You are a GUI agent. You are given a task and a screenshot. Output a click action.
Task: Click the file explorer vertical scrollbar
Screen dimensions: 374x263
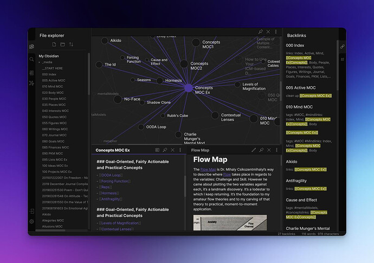[89, 74]
